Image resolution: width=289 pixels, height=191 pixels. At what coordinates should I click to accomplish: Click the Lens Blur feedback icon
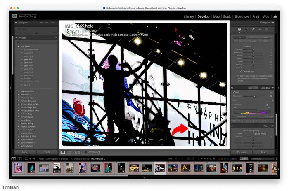pyautogui.click(x=234, y=121)
